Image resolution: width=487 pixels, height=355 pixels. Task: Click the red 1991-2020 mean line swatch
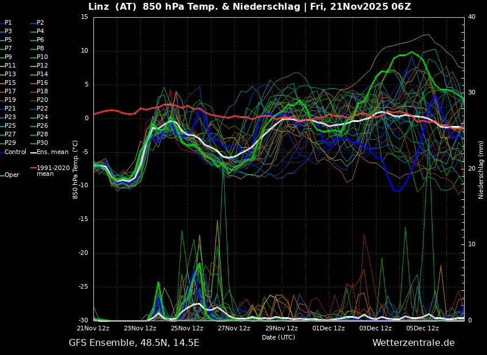pyautogui.click(x=33, y=168)
